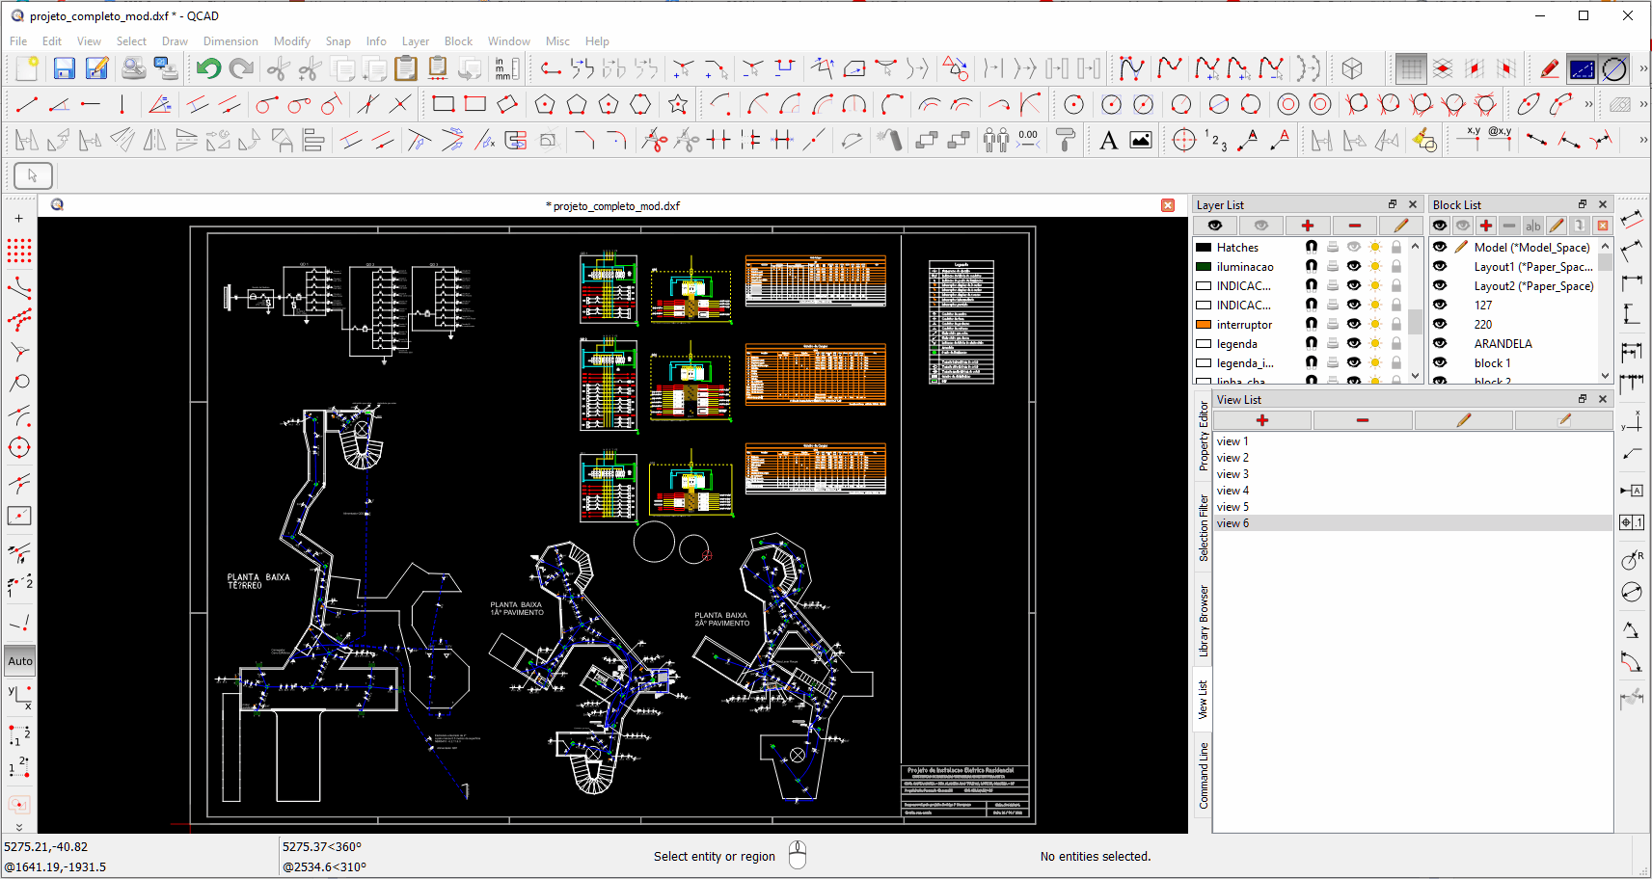Select the Trim scissors modify tool
Screen dimensions: 1652x879
coord(655,141)
